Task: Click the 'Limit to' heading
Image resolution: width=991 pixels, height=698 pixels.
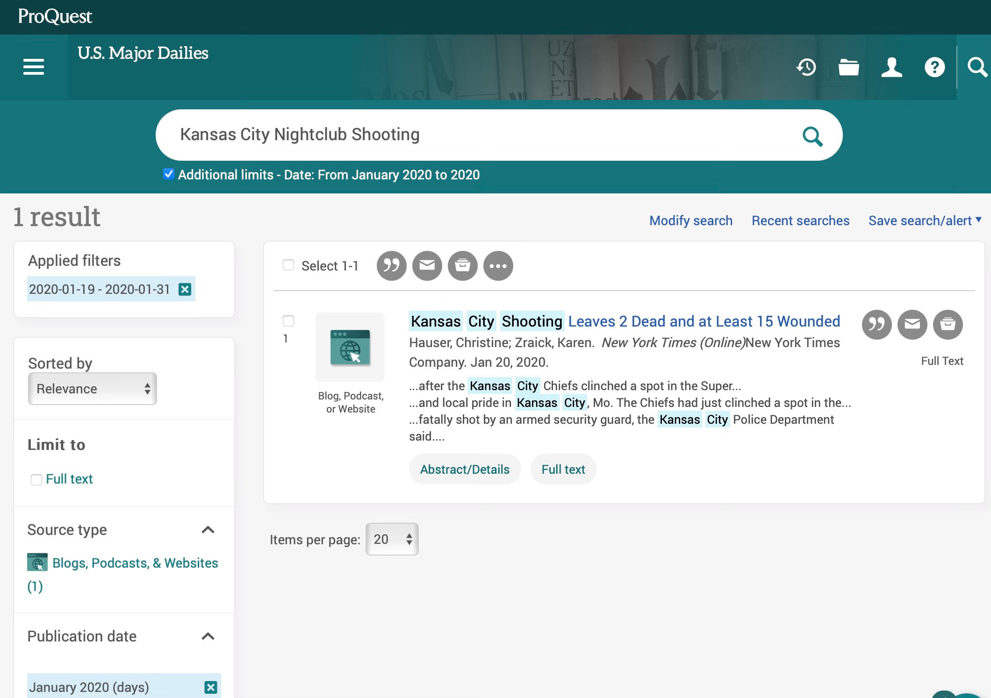Action: pyautogui.click(x=57, y=445)
